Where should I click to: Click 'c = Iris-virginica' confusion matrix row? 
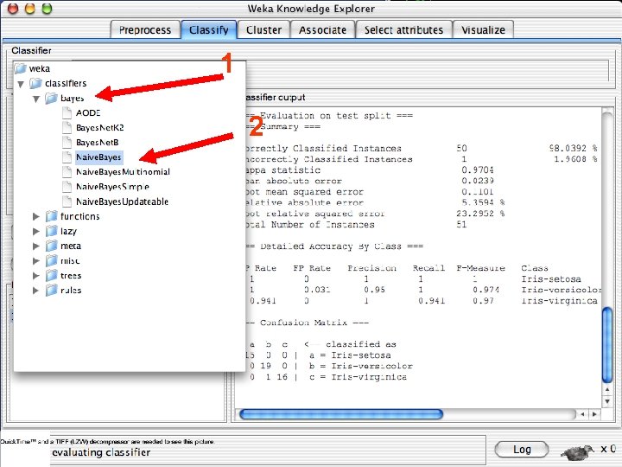tap(359, 377)
